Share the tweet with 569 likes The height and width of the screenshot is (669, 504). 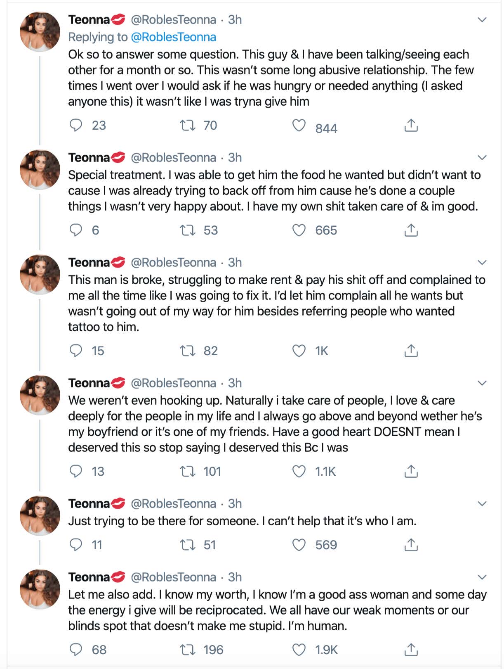click(x=411, y=545)
